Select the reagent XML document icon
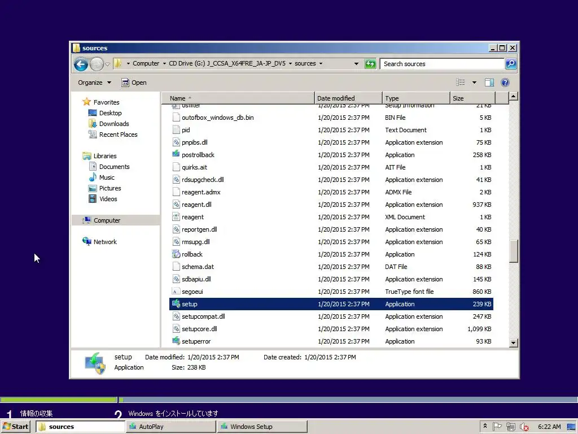The height and width of the screenshot is (434, 578). coord(176,217)
